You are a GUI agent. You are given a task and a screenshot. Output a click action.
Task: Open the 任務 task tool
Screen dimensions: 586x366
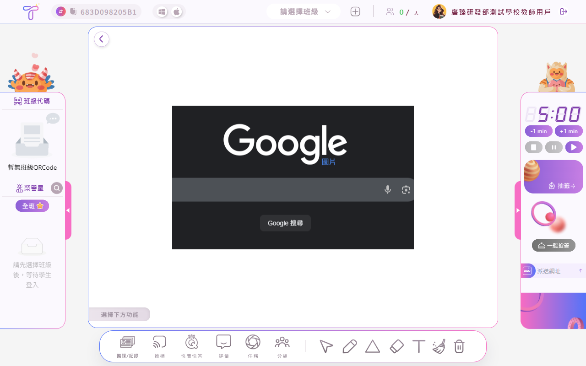coord(253,347)
